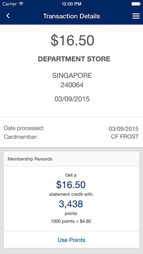This screenshot has height=254, width=143.
Task: Tap the large $16.50 transaction amount
Action: (x=72, y=41)
